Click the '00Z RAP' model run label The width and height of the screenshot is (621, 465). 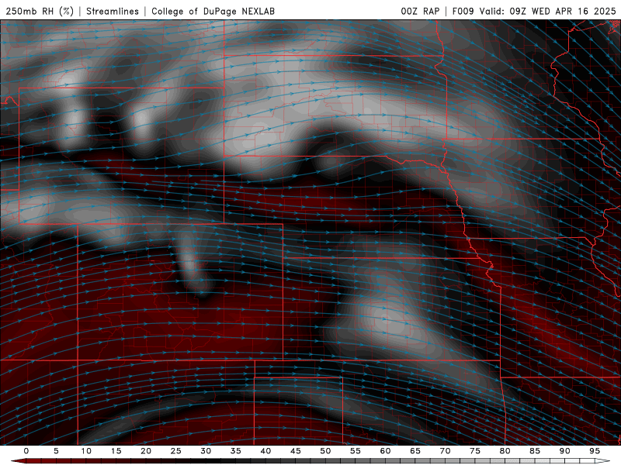(x=420, y=11)
